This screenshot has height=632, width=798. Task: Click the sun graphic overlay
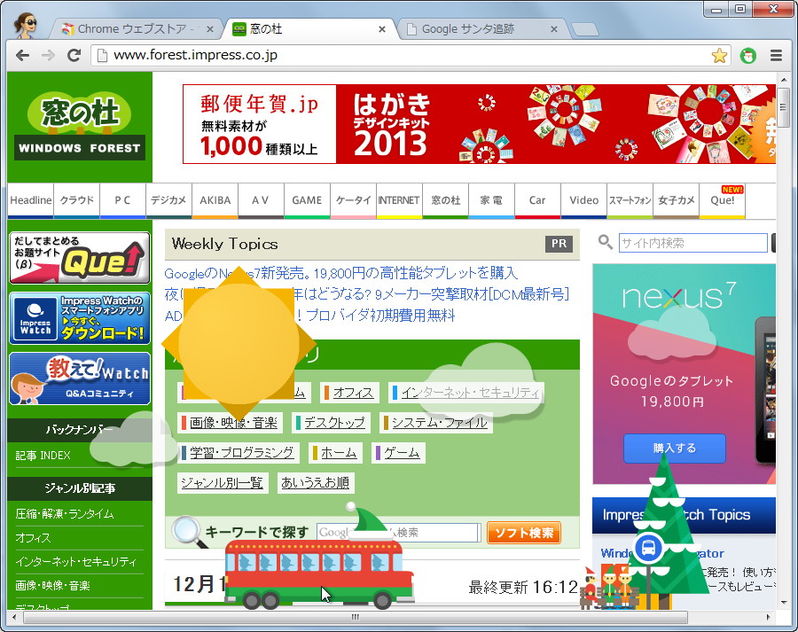point(239,342)
